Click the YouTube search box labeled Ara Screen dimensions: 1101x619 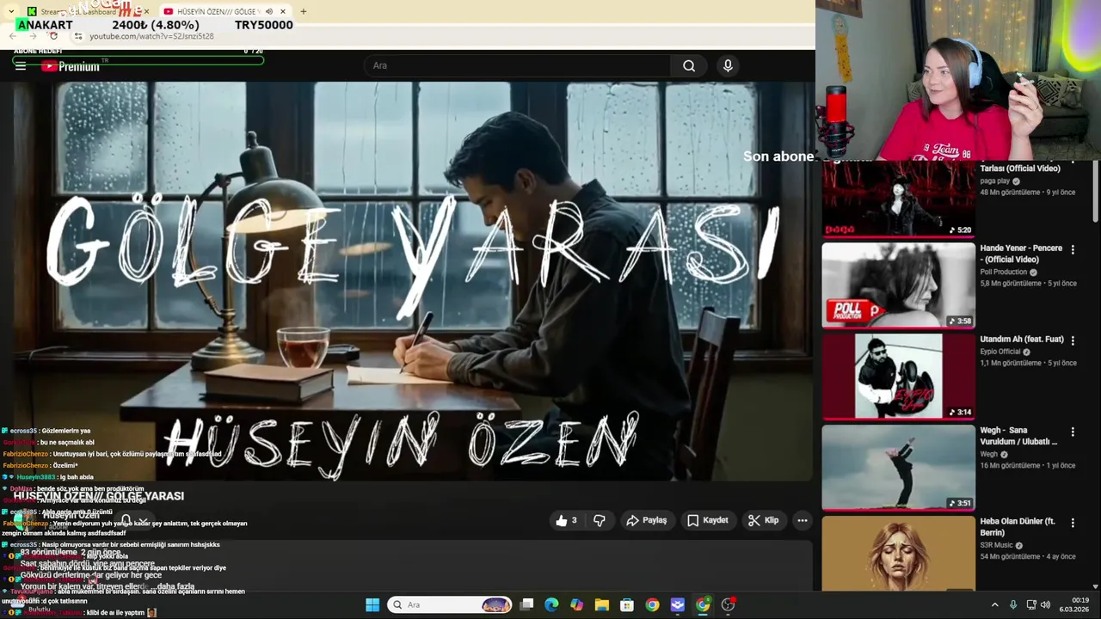coord(517,65)
